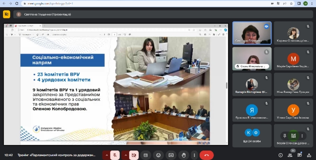
Task: Show the participants list panel
Action: 290,155
